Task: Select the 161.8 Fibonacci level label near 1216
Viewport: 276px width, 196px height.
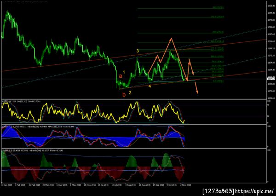Action: pos(218,41)
